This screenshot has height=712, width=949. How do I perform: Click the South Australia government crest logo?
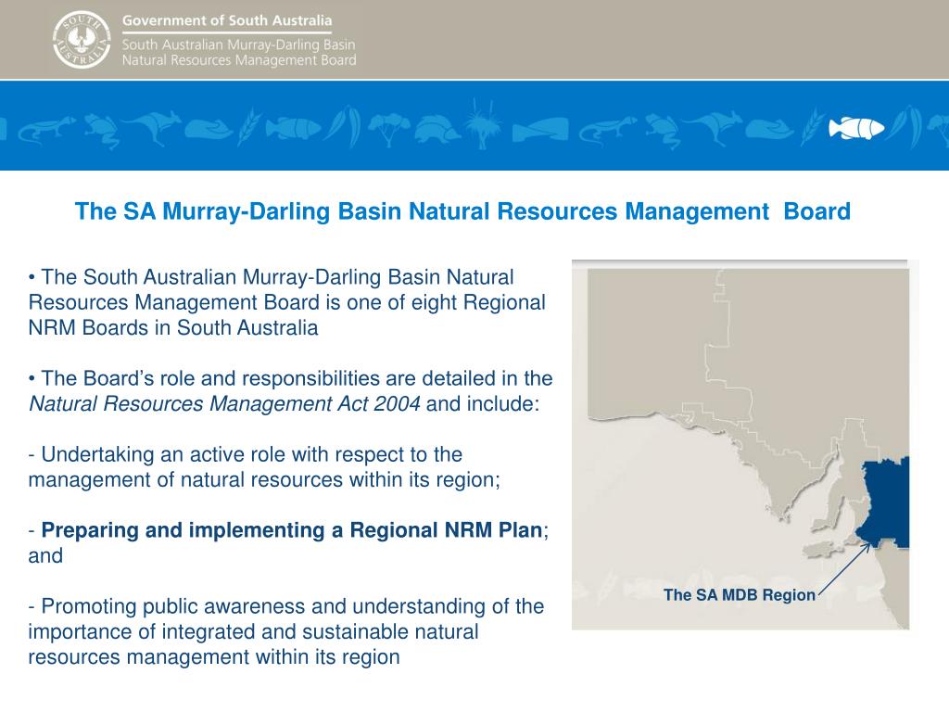(82, 40)
